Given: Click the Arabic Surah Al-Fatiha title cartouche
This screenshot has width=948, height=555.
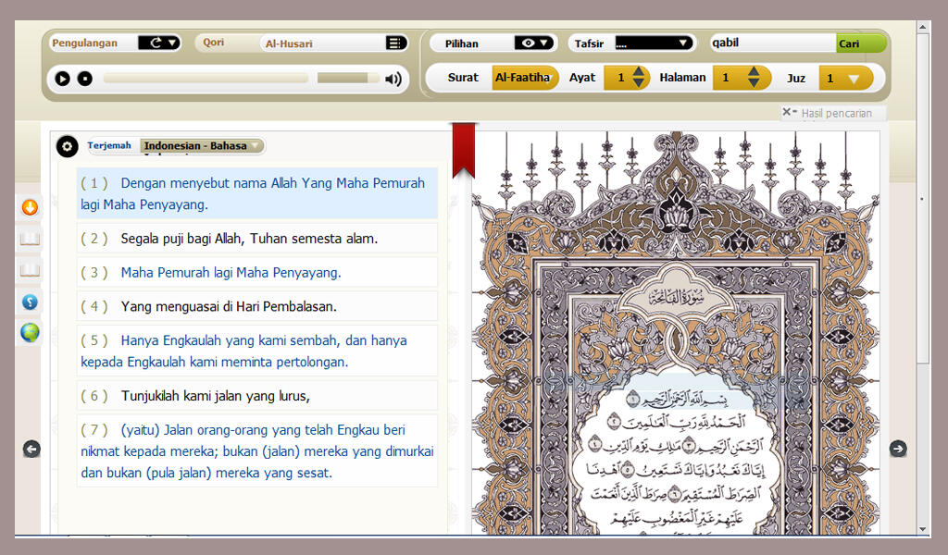Looking at the screenshot, I should click(677, 297).
